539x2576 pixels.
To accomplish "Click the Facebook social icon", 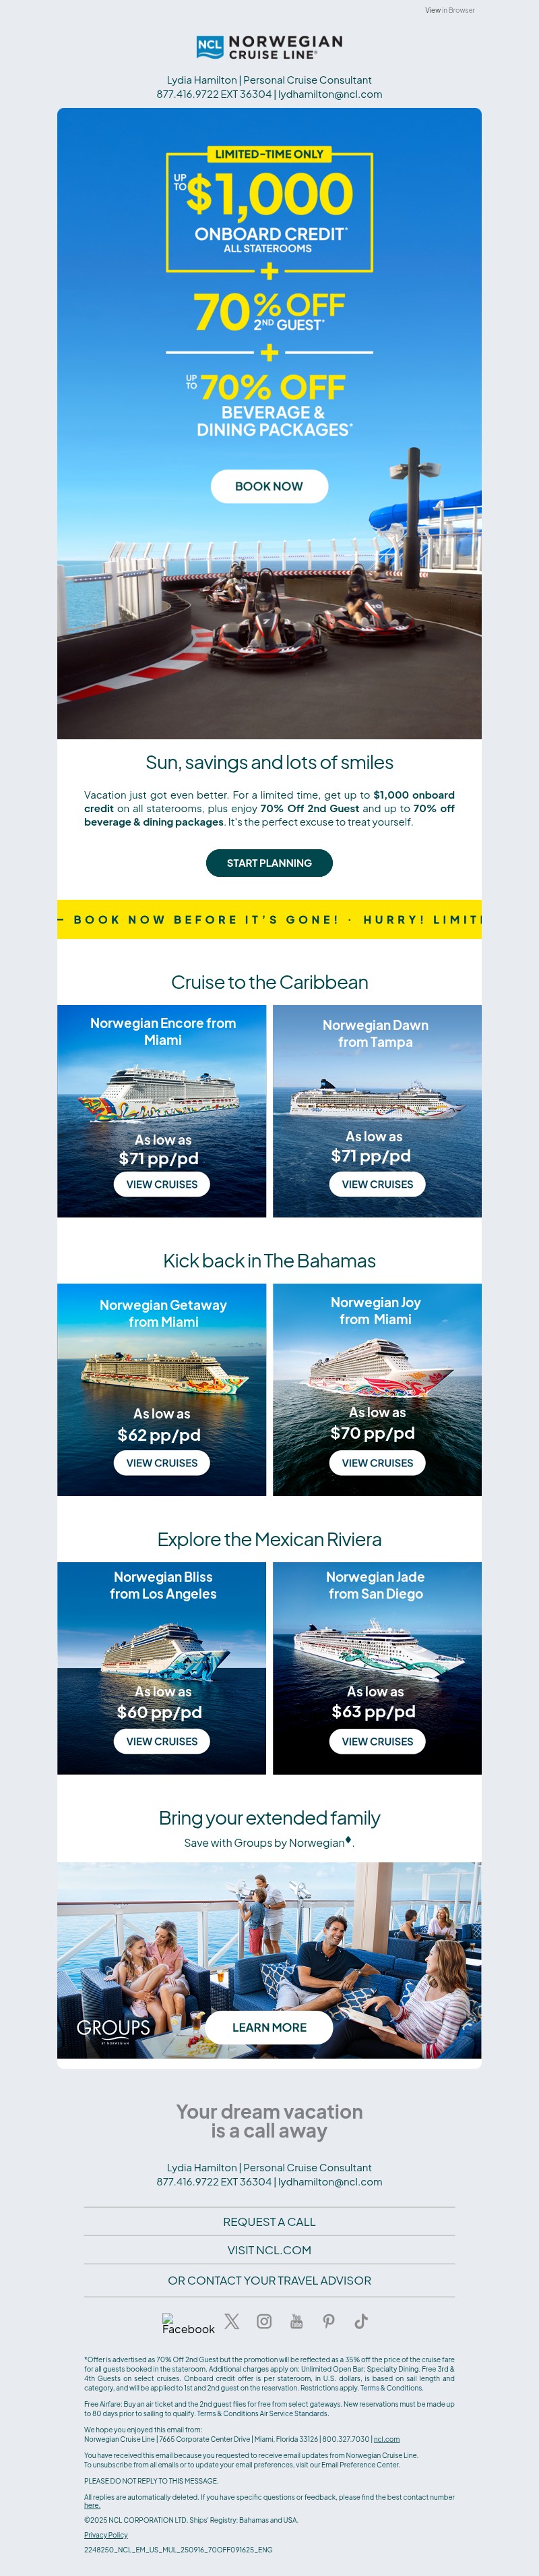I will pyautogui.click(x=189, y=2324).
